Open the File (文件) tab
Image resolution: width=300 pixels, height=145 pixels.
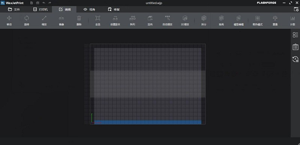pos(14,9)
